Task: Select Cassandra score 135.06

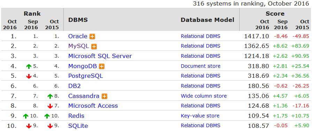Action: pyautogui.click(x=258, y=96)
